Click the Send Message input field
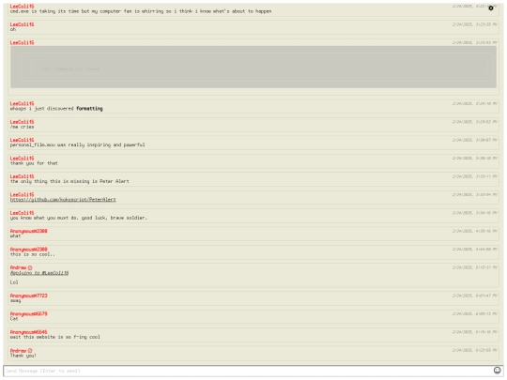The height and width of the screenshot is (380, 507). (248, 371)
